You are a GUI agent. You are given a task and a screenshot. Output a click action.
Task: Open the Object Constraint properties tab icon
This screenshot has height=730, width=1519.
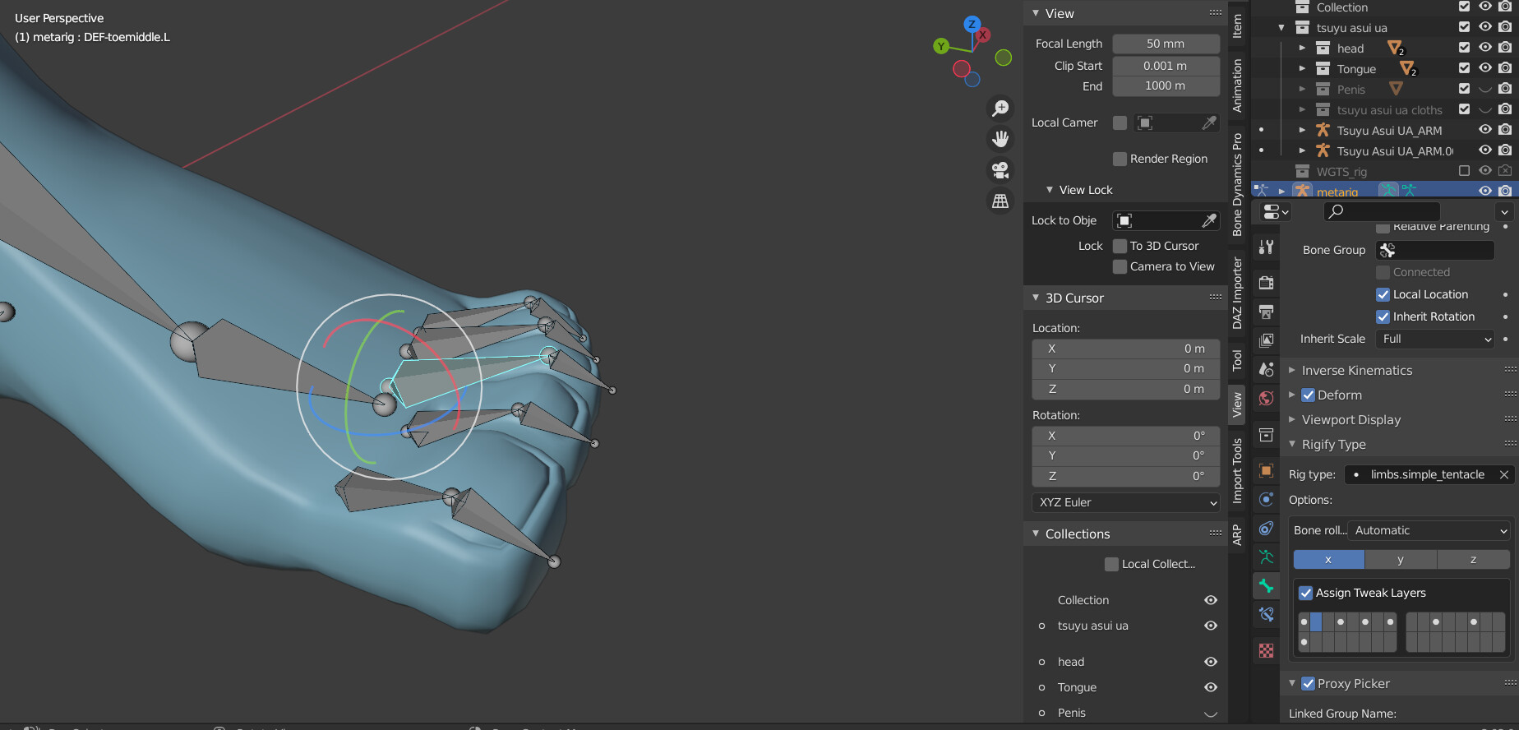point(1267,528)
